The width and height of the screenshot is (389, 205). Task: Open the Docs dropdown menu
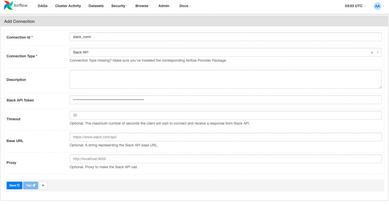pos(185,6)
